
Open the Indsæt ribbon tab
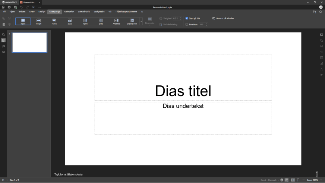22,12
